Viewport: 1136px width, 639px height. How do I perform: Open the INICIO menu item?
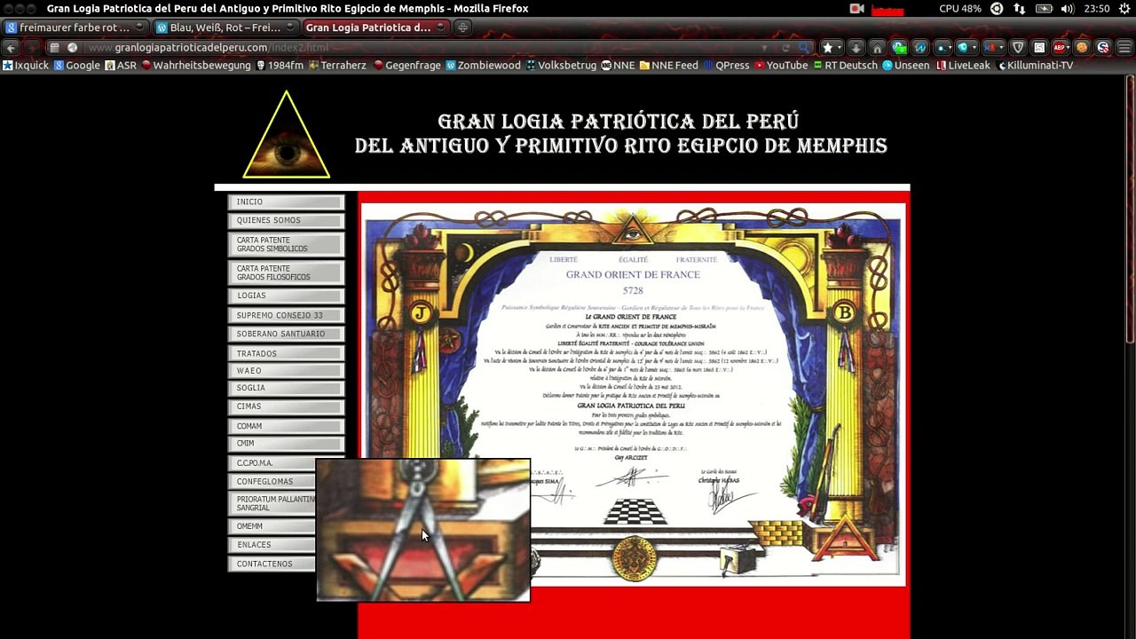(x=286, y=202)
